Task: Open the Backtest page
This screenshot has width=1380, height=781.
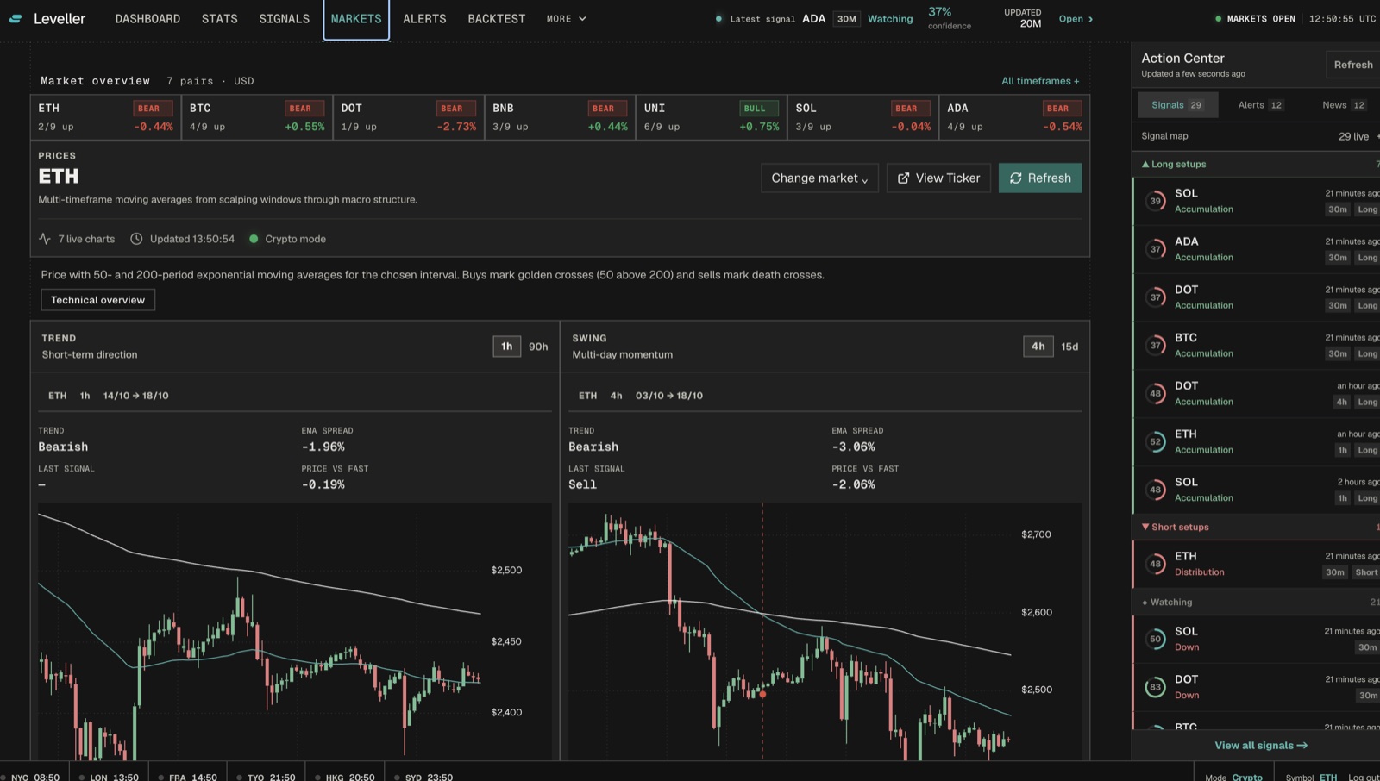Action: (497, 19)
